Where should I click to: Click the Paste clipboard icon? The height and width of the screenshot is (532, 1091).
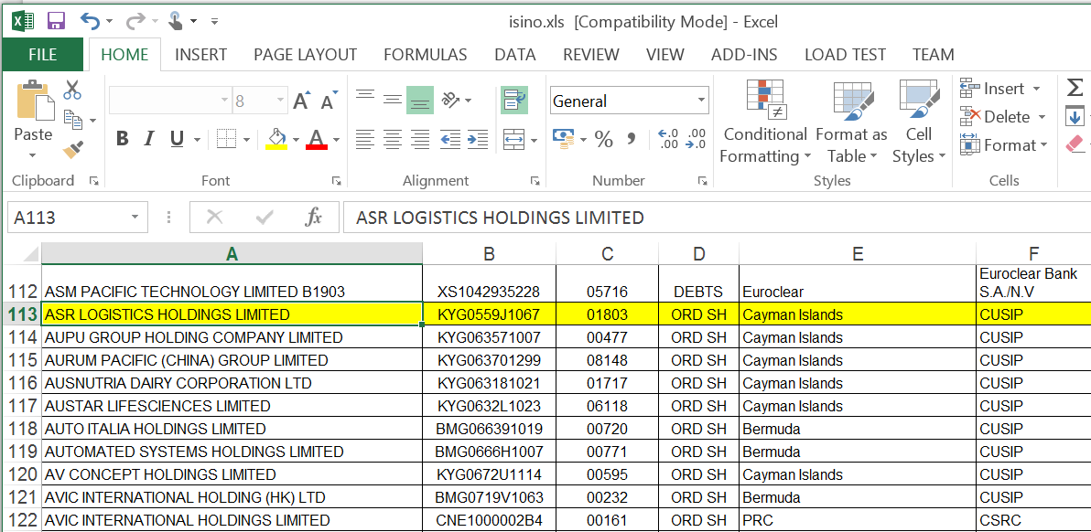pyautogui.click(x=35, y=100)
